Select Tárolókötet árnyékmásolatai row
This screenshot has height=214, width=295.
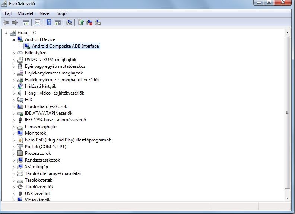point(53,173)
